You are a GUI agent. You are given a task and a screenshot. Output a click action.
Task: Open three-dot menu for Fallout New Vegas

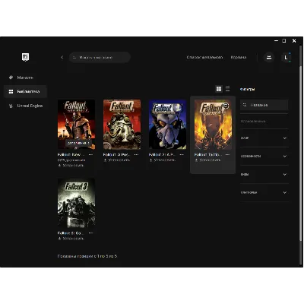(90, 154)
